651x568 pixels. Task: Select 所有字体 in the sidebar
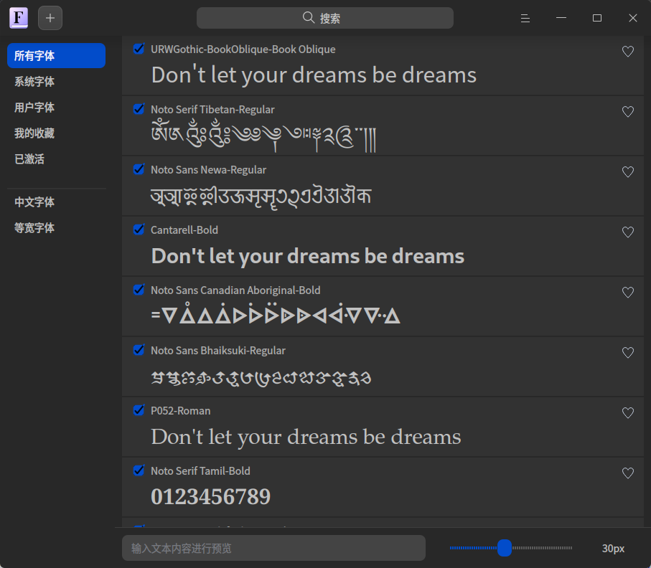click(x=57, y=56)
